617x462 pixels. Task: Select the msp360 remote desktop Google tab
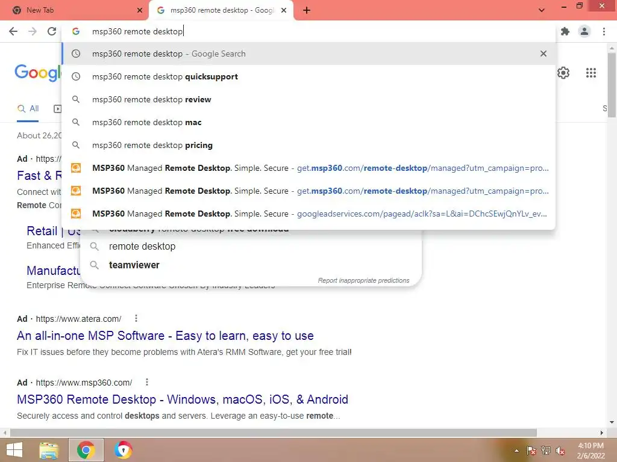pyautogui.click(x=221, y=10)
